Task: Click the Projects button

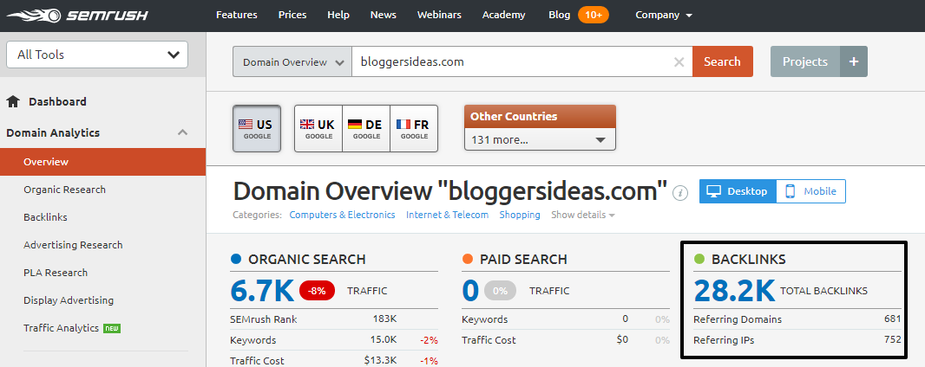Action: pyautogui.click(x=804, y=61)
